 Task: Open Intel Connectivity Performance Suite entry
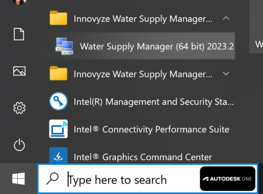pyautogui.click(x=151, y=129)
